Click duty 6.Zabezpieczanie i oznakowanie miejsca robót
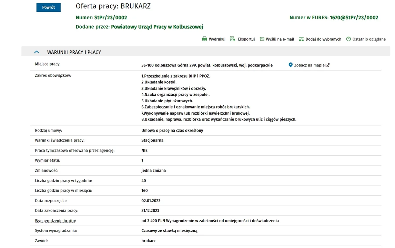395x248 pixels. point(195,107)
